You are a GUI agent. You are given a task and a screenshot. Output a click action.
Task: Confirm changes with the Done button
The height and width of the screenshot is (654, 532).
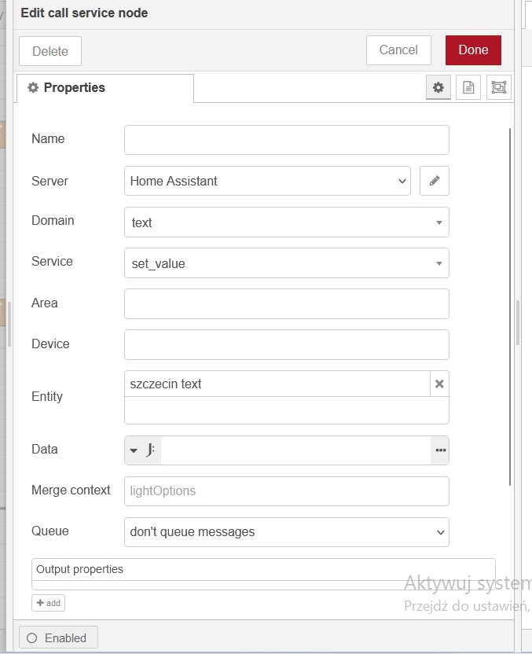point(473,50)
